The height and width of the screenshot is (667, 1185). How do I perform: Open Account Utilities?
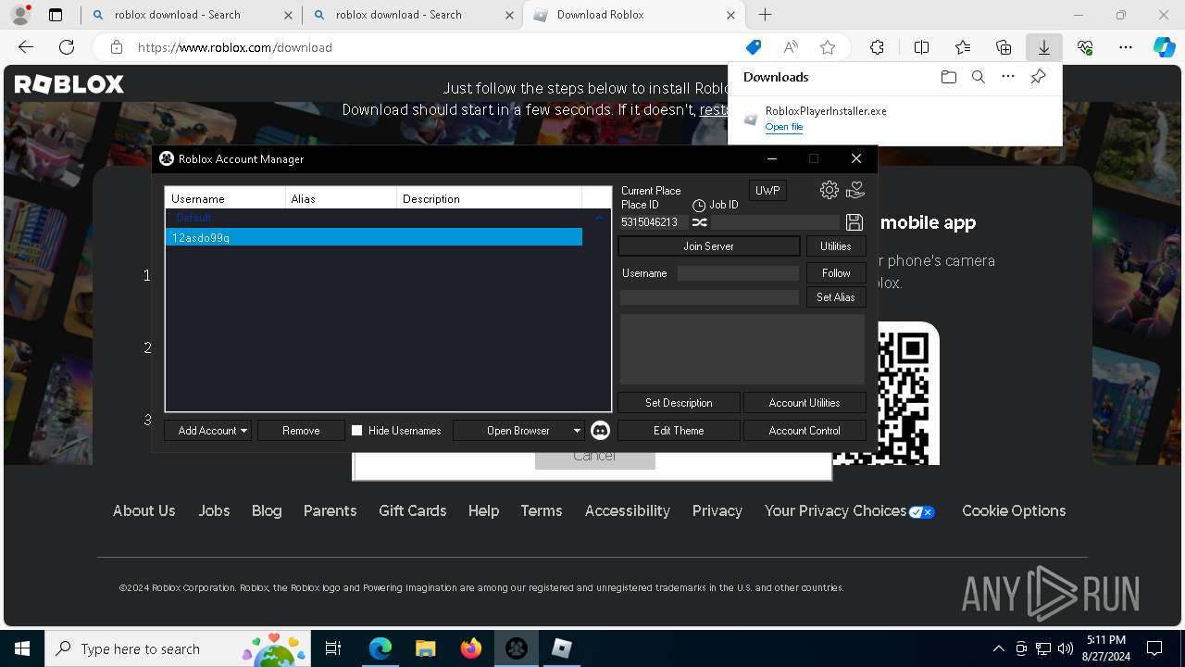point(805,403)
